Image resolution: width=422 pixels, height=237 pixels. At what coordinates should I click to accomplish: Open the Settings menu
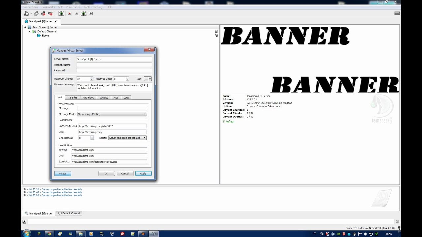[98, 7]
